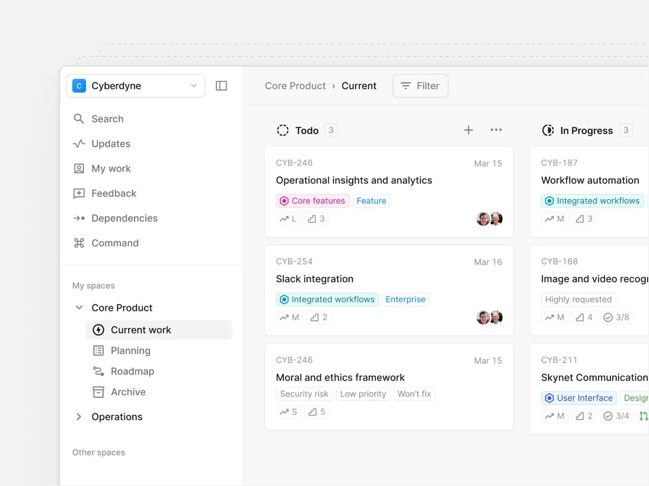
Task: Click the Low priority tag
Action: tap(363, 394)
